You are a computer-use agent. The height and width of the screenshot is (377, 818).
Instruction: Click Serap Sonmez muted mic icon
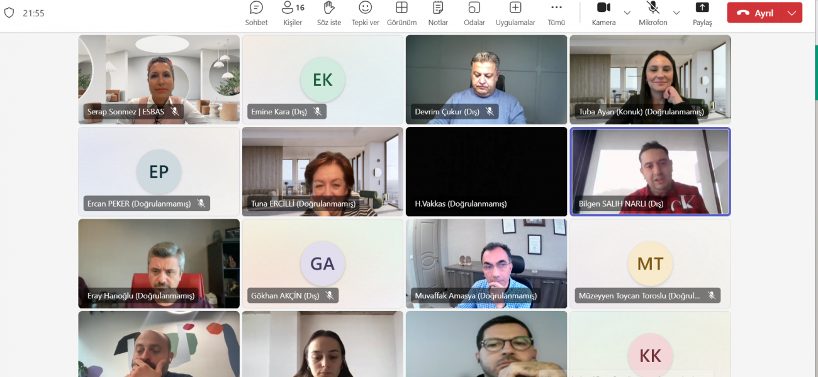[x=175, y=112]
